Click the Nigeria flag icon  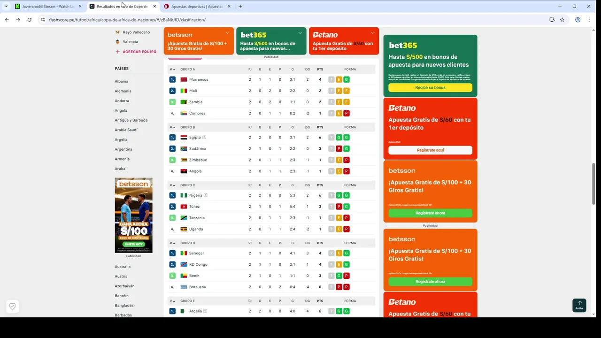tap(184, 195)
